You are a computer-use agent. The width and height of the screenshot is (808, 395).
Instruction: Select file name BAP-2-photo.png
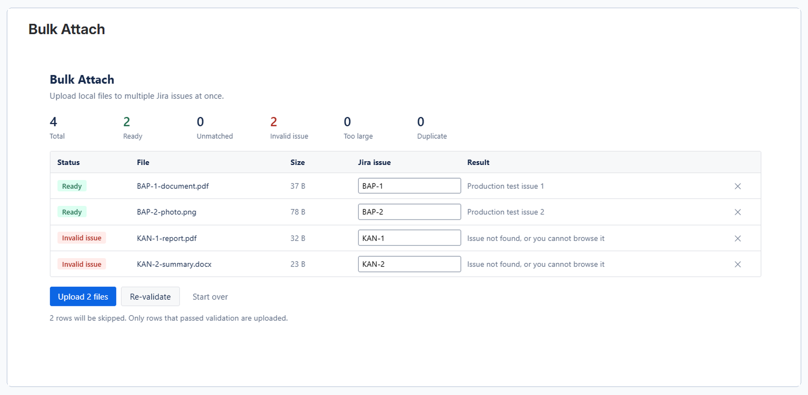tap(166, 212)
